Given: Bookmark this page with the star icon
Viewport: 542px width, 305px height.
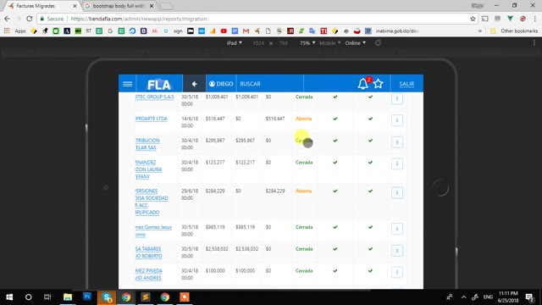Looking at the screenshot, I should point(473,19).
